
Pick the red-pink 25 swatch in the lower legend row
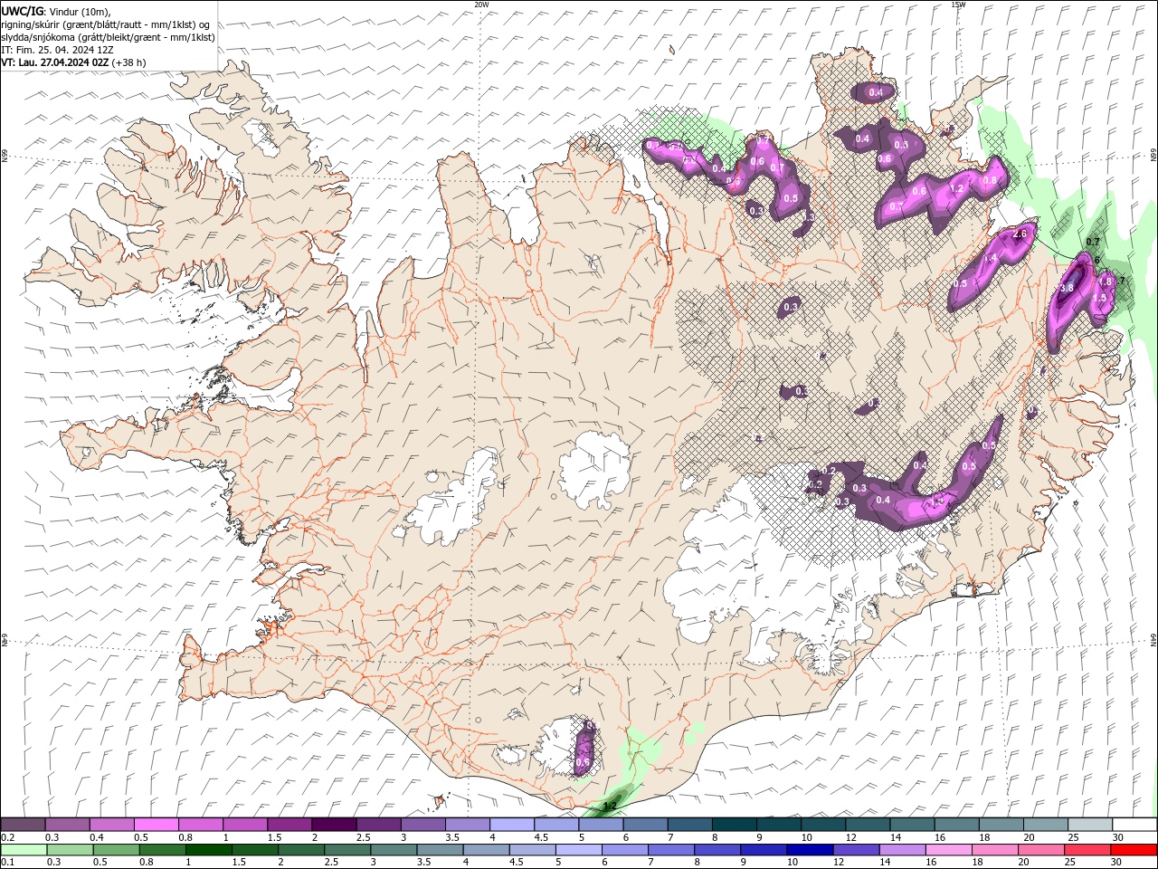[x=1087, y=850]
